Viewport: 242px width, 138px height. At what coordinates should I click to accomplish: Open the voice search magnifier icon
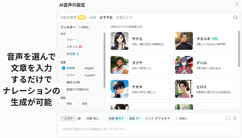[x=235, y=17]
